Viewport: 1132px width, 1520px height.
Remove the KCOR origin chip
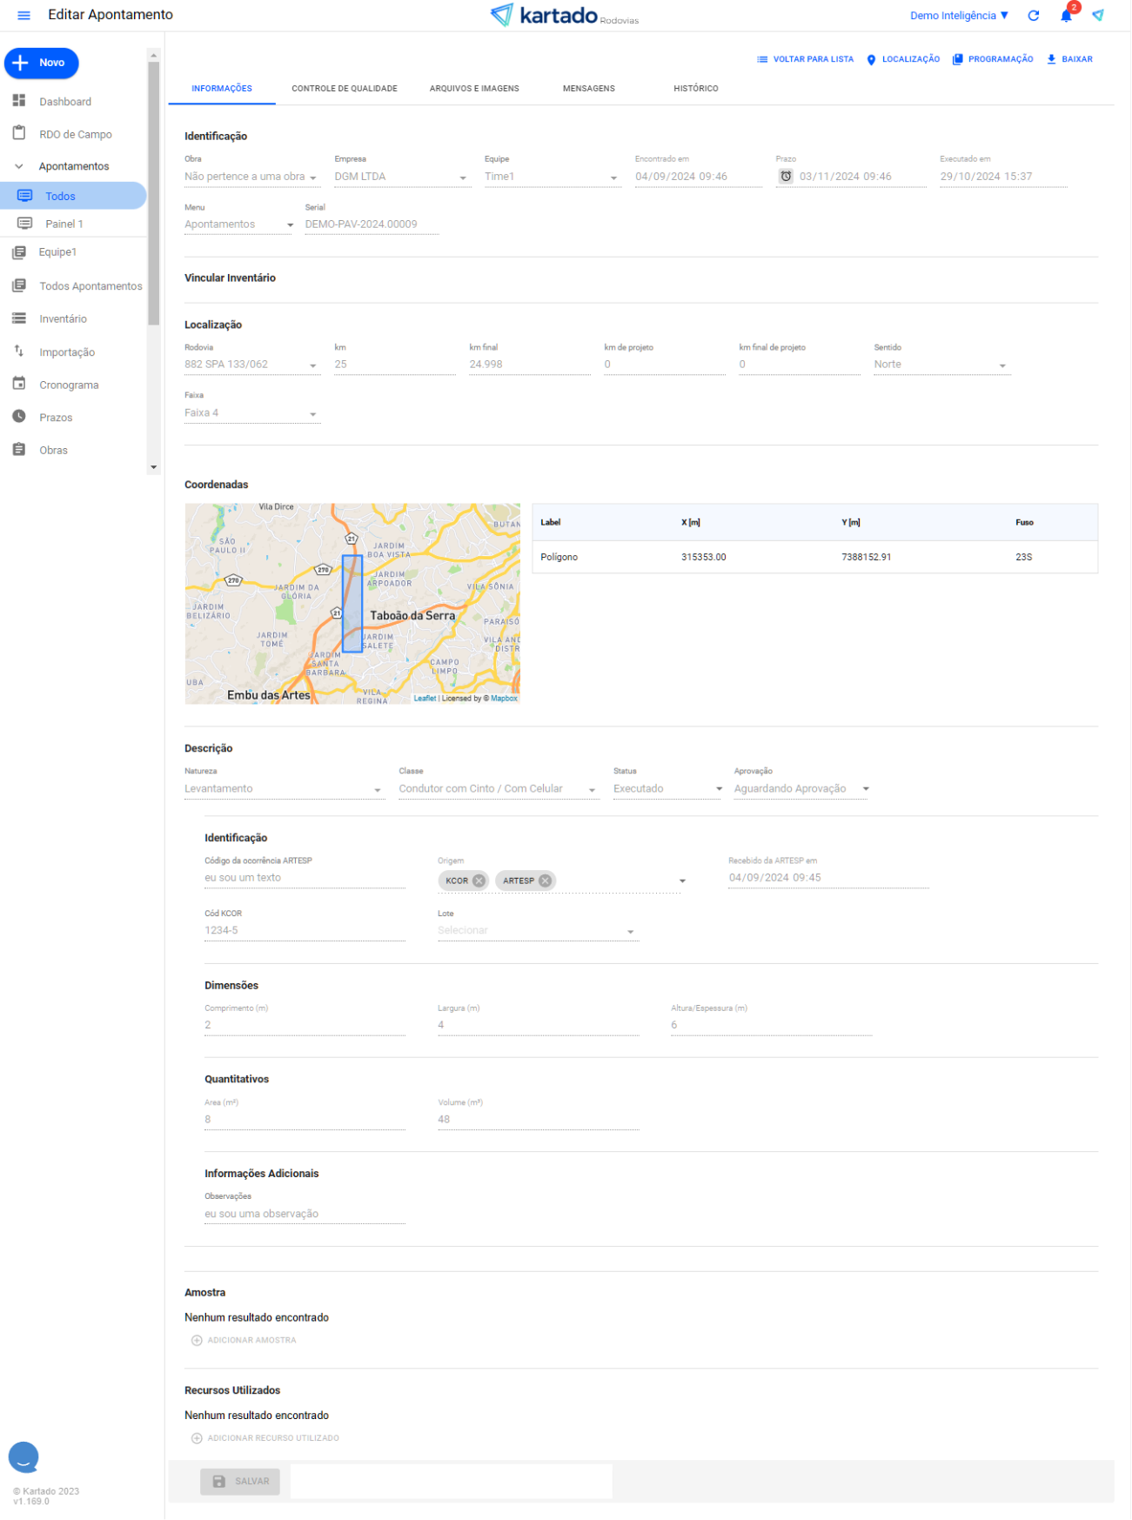[479, 881]
